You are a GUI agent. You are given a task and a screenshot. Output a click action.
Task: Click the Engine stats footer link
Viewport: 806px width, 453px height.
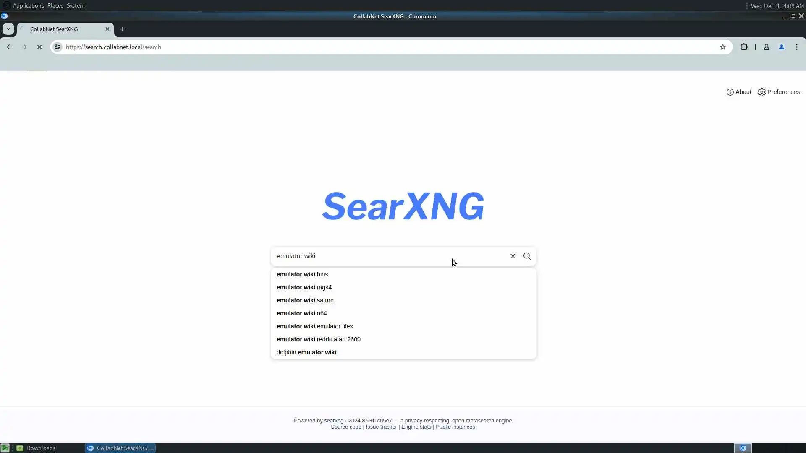pos(416,427)
